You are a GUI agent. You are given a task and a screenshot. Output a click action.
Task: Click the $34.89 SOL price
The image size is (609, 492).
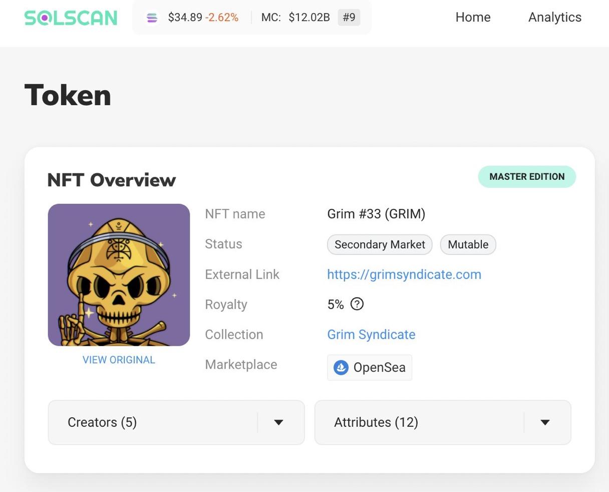pyautogui.click(x=185, y=18)
